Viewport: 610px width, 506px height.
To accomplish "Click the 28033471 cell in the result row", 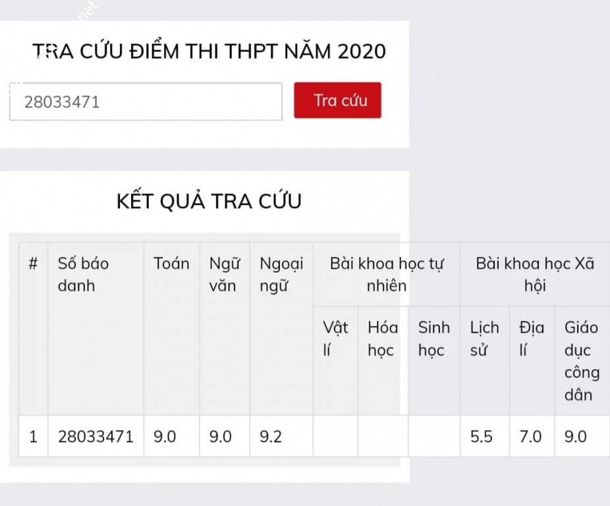I will [96, 436].
